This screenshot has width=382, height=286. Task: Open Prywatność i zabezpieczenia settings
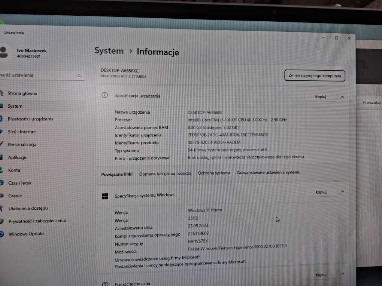[37, 221]
